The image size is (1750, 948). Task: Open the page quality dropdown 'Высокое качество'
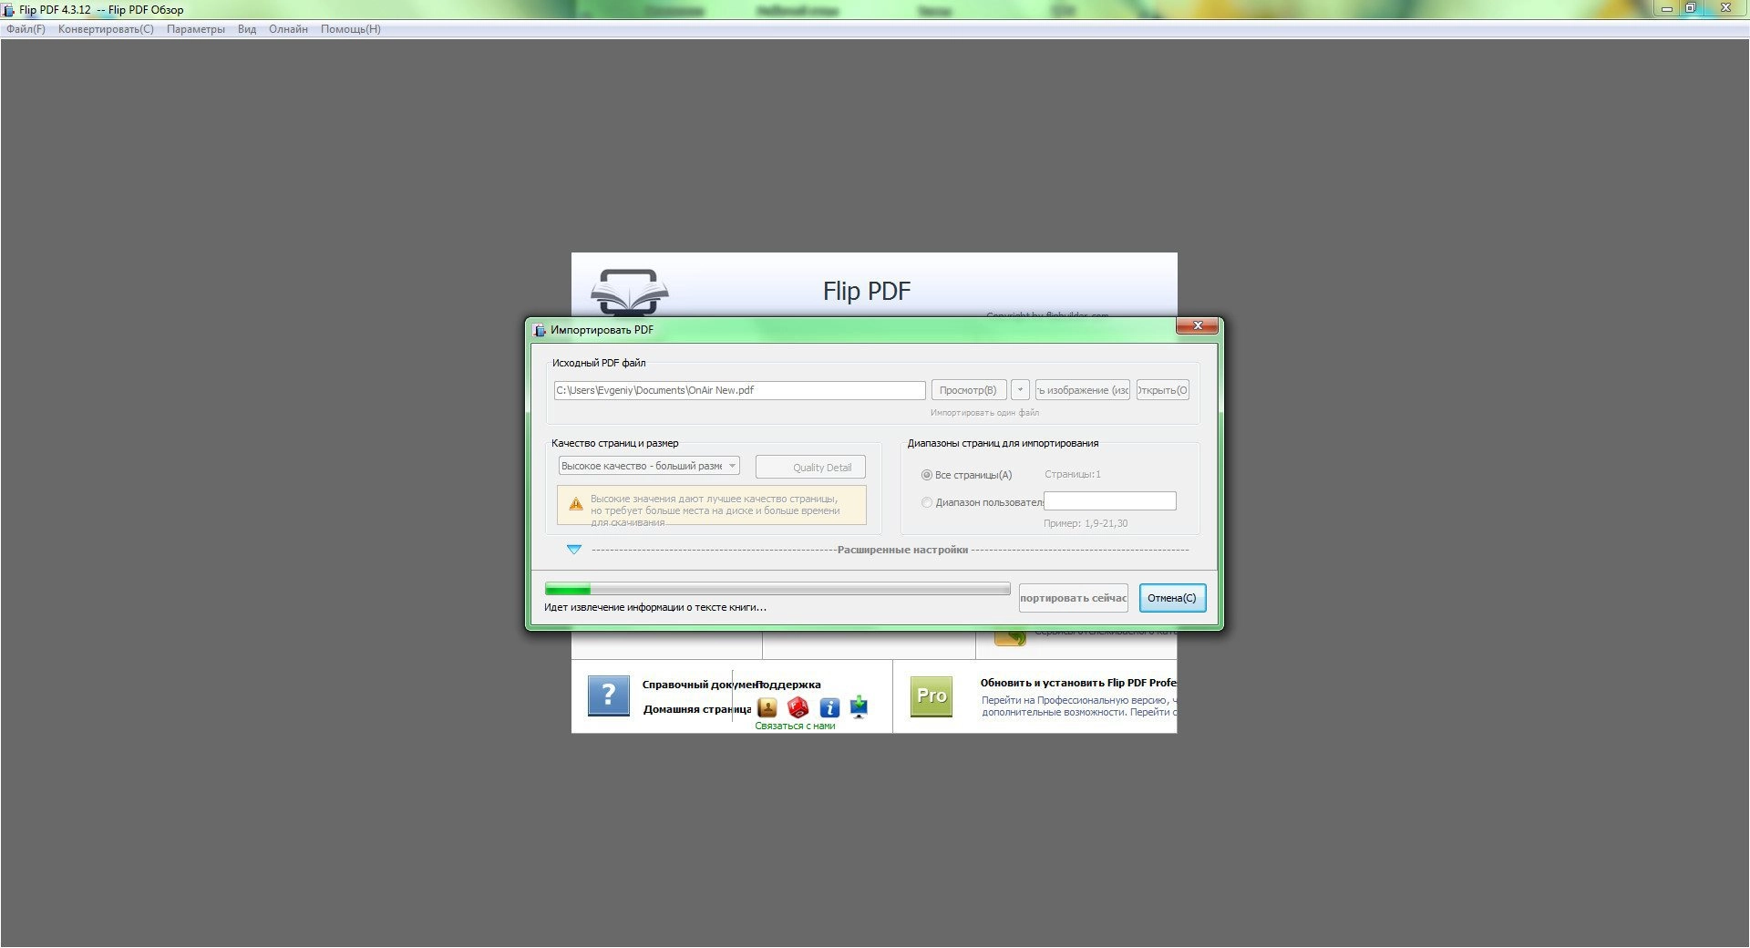click(649, 466)
